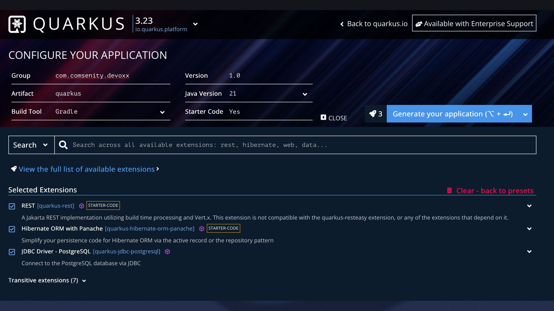Open Generate application options arrow
The image size is (554, 311).
(x=525, y=114)
